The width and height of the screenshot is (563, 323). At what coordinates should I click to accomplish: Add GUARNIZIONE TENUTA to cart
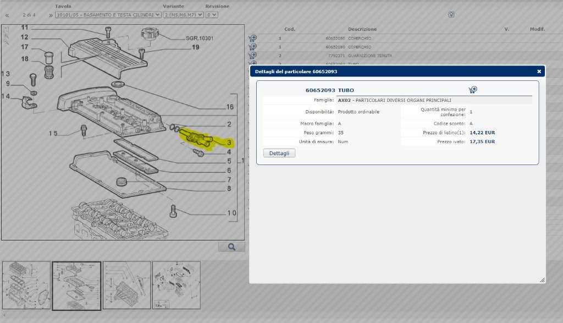coord(252,56)
